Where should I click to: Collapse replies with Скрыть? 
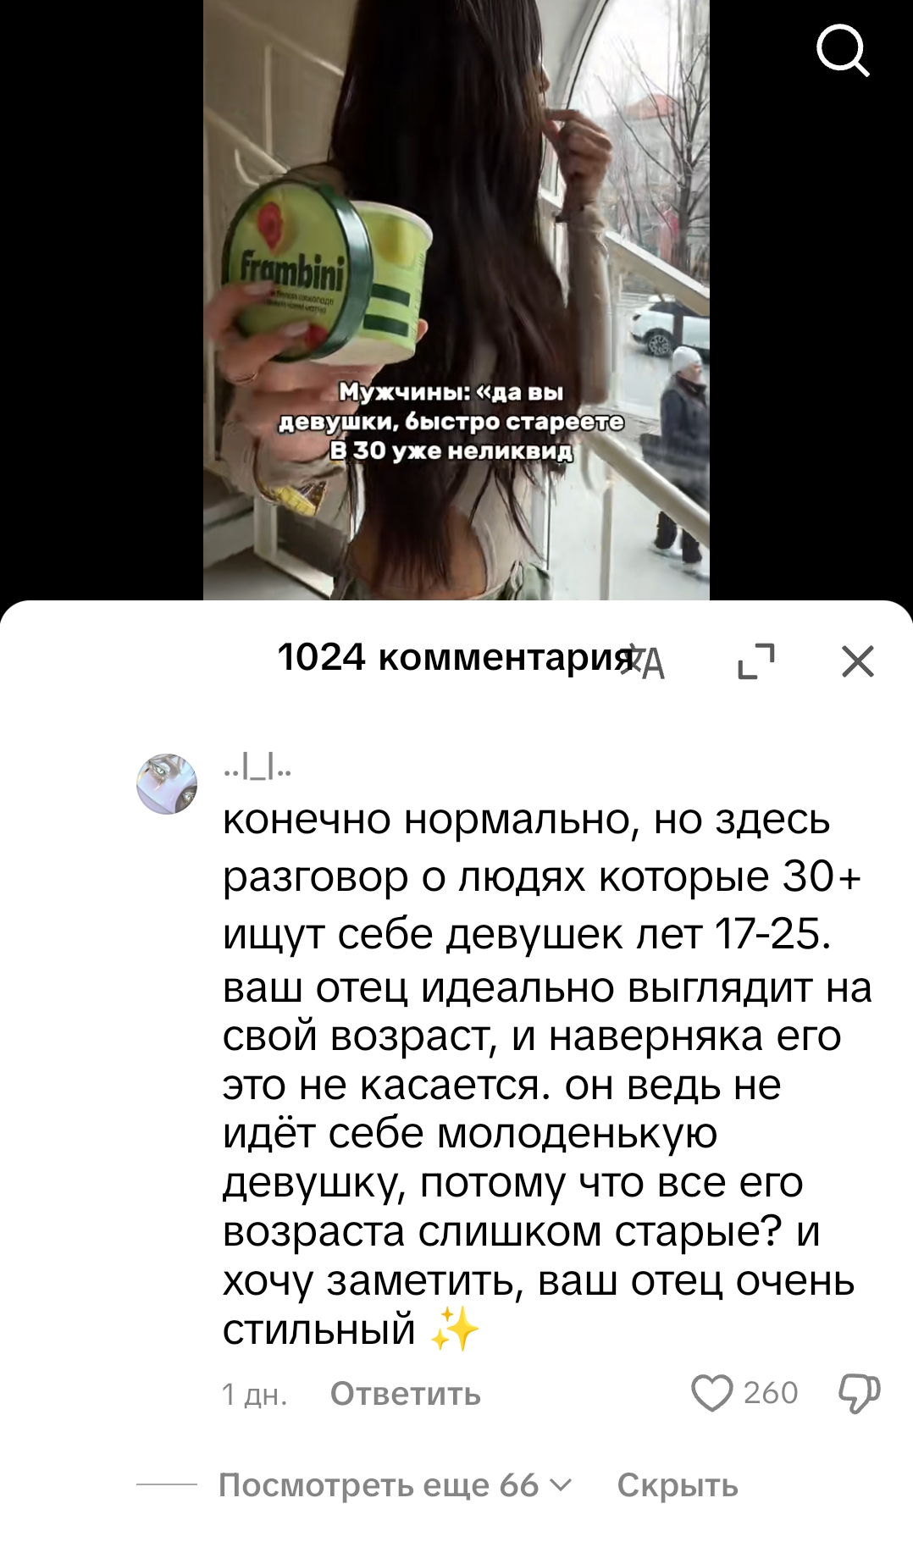coord(678,1485)
